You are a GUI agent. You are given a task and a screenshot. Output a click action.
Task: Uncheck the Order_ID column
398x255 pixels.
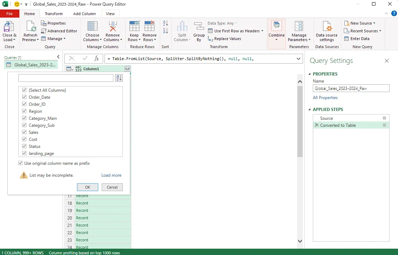click(24, 104)
